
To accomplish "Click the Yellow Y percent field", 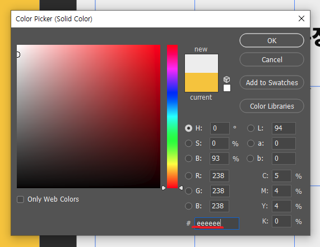I will click(x=281, y=206).
